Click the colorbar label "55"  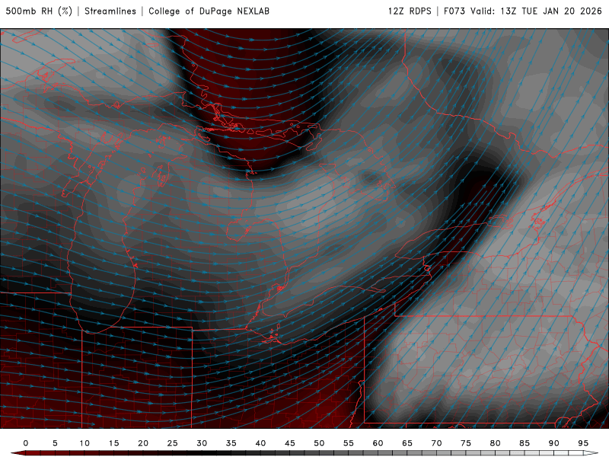pyautogui.click(x=349, y=443)
